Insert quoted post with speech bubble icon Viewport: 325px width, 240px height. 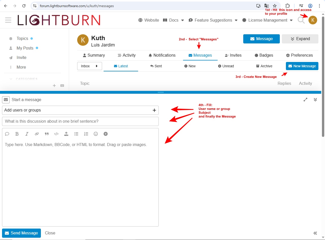click(x=7, y=134)
